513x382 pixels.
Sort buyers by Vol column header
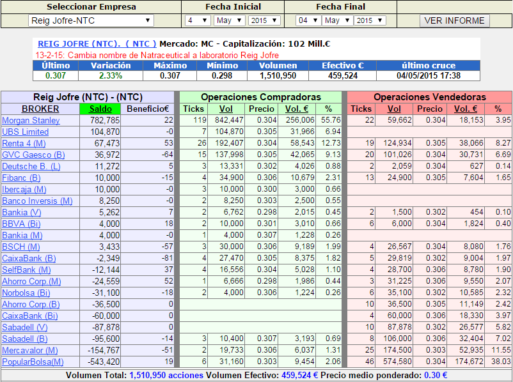click(x=226, y=109)
